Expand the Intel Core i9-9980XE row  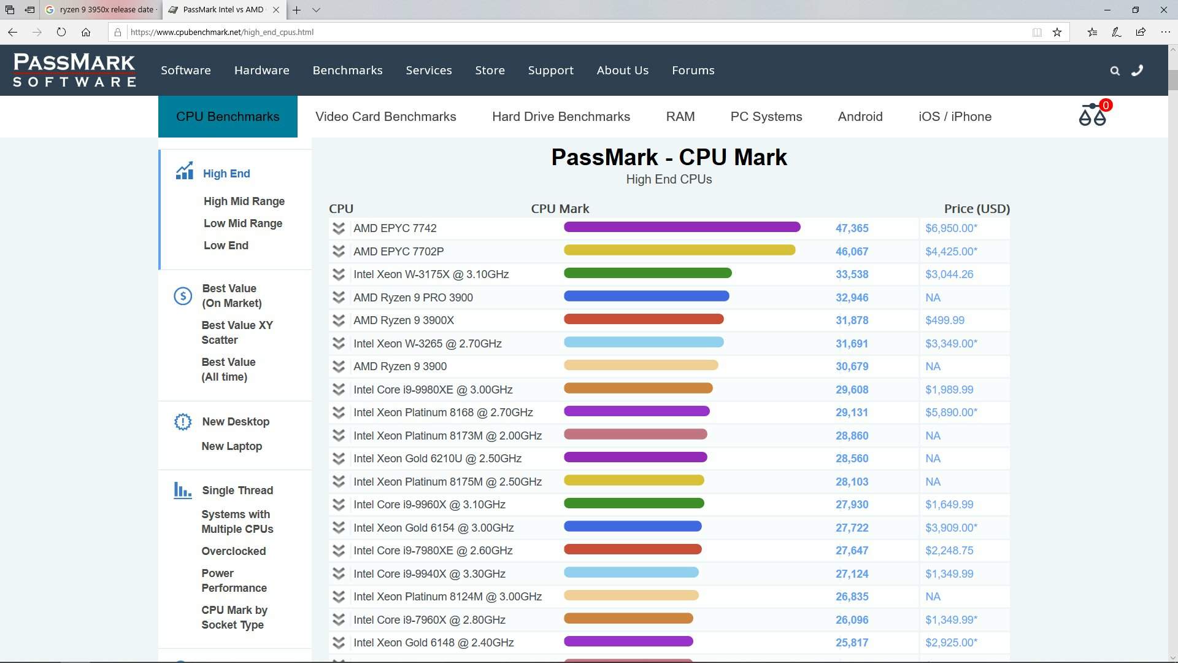[x=338, y=389]
